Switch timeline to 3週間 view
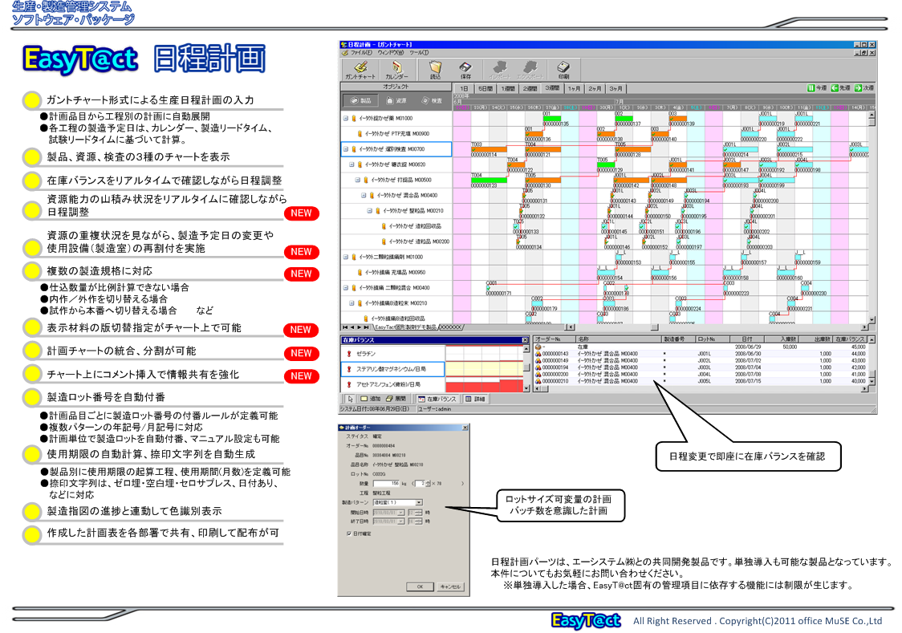Image resolution: width=902 pixels, height=633 pixels. (552, 88)
